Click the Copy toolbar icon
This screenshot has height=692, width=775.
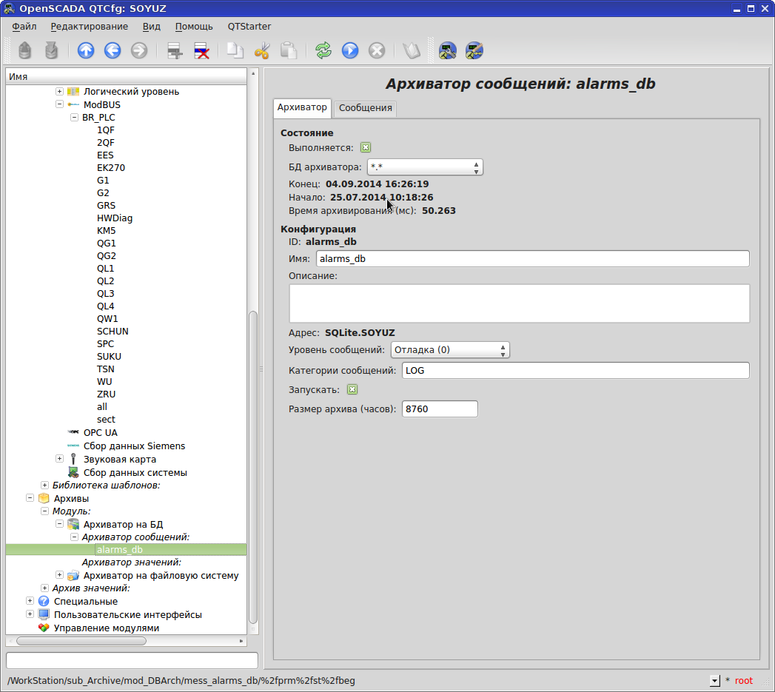coord(235,50)
